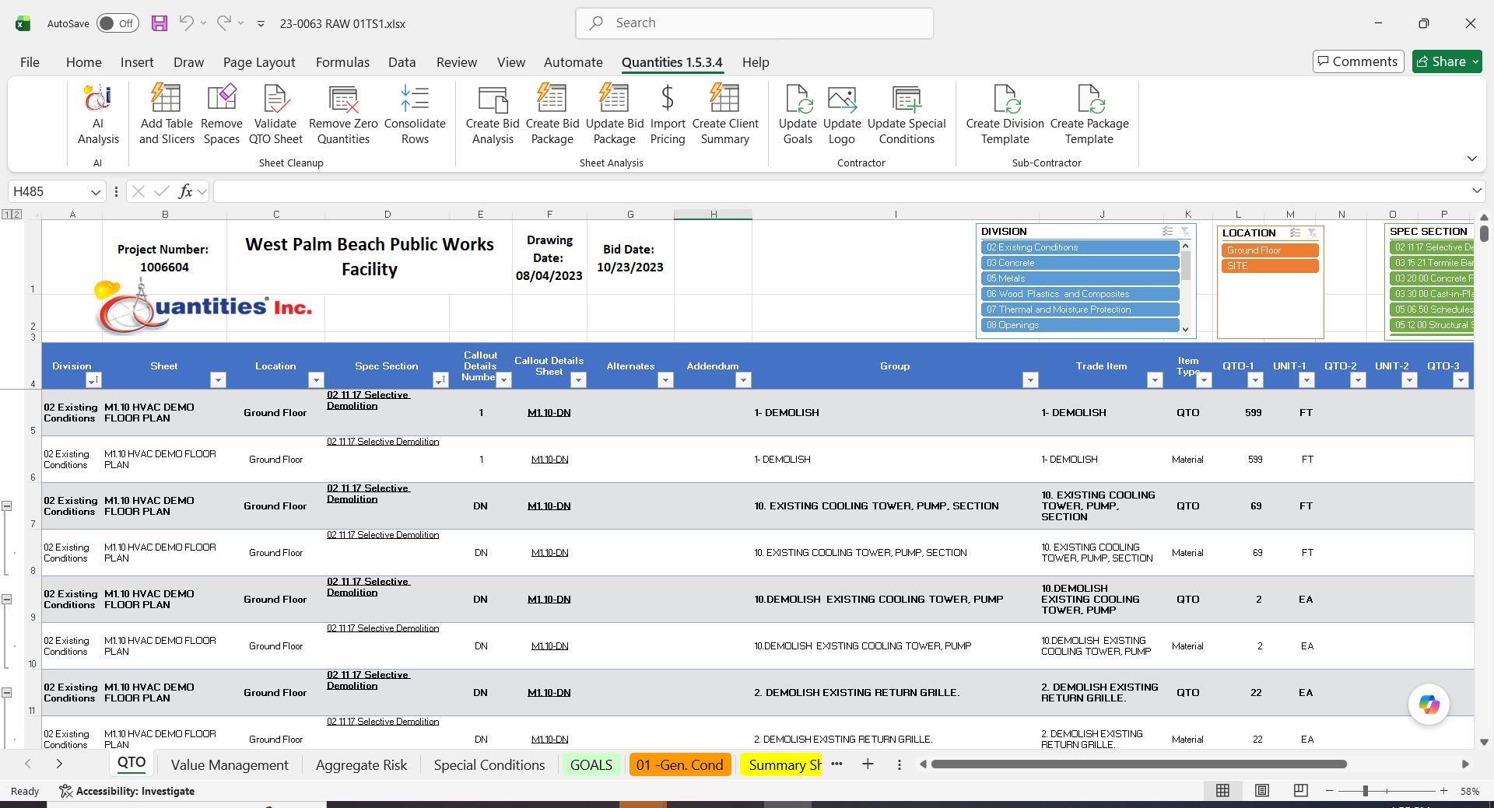This screenshot has width=1494, height=808.
Task: Toggle the 05 Metals slicer item
Action: (1080, 278)
